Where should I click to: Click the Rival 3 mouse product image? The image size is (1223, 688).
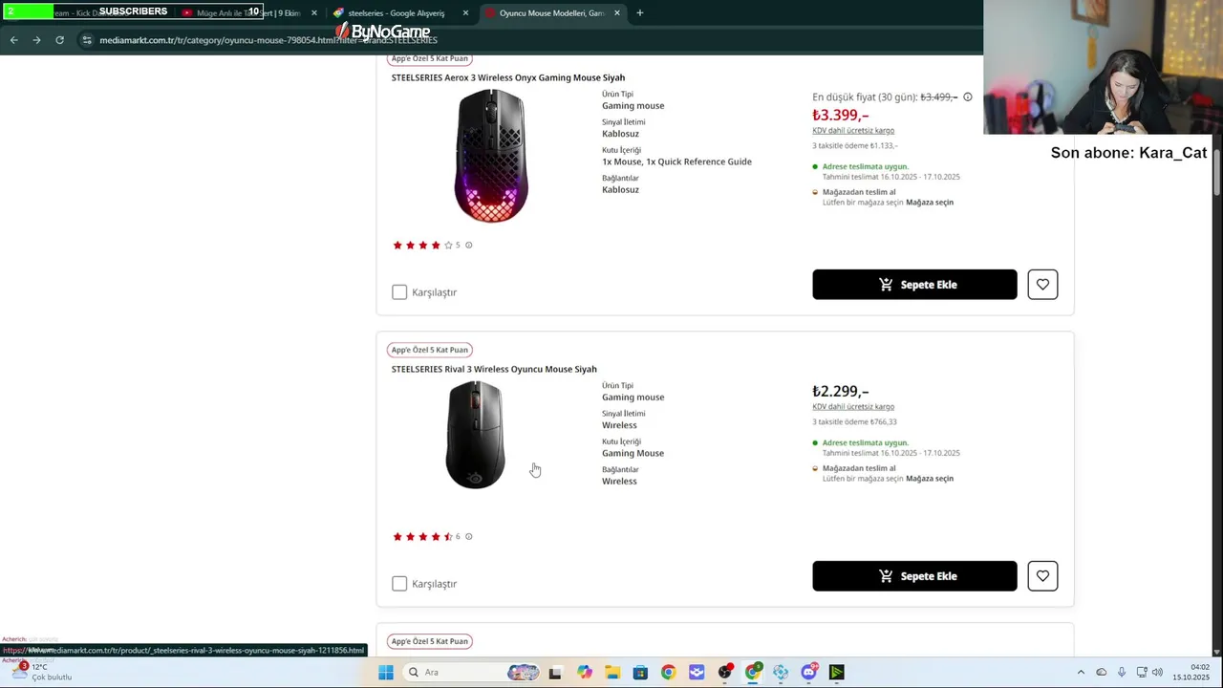pos(475,435)
